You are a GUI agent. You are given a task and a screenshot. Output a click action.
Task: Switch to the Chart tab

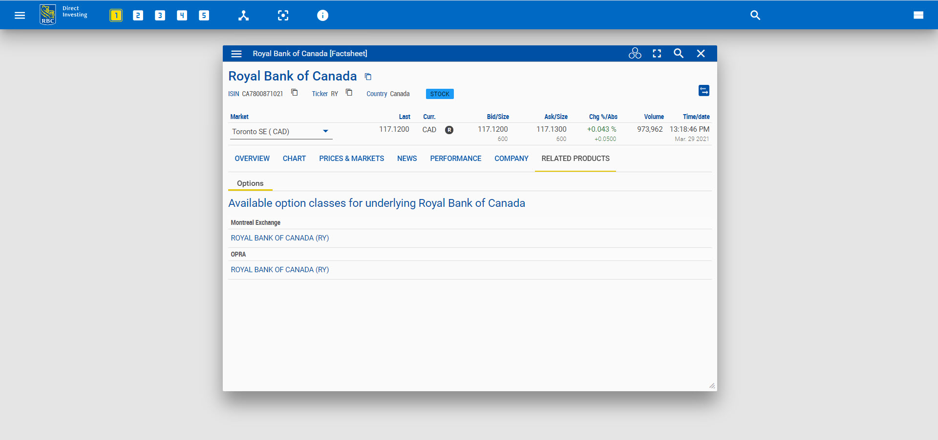294,159
